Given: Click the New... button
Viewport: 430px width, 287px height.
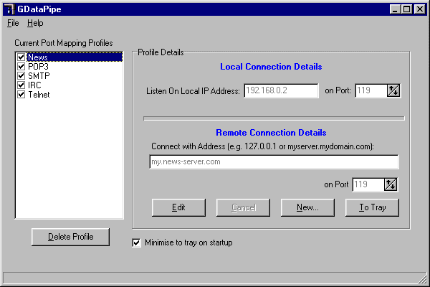Looking at the screenshot, I should pyautogui.click(x=307, y=207).
